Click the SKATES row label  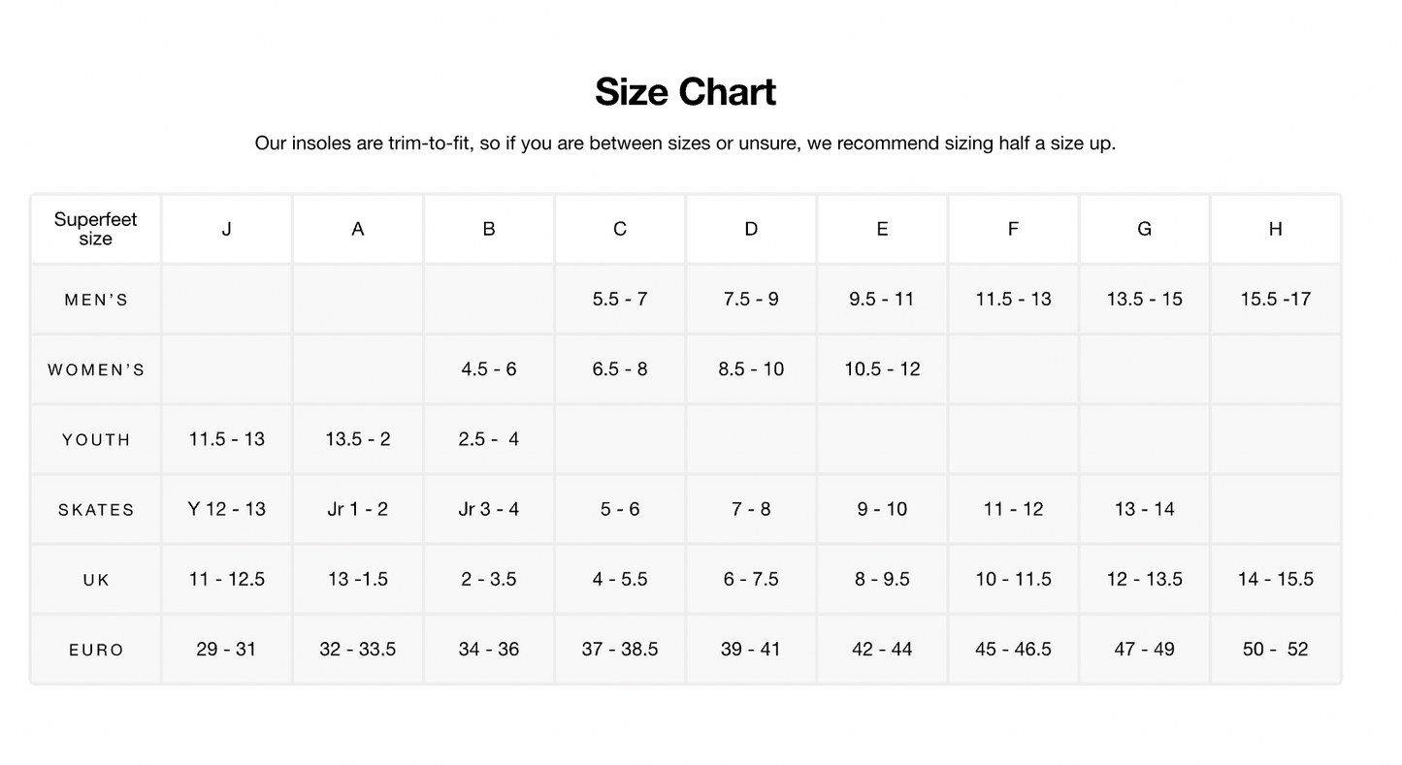click(x=95, y=510)
